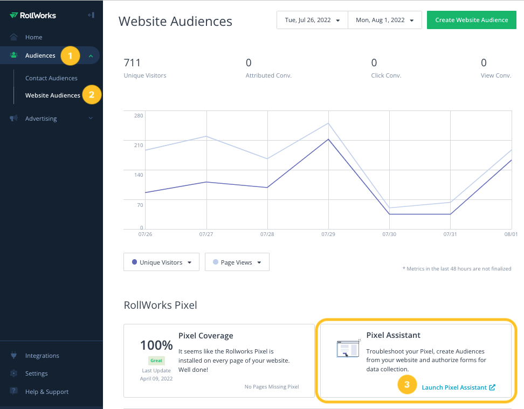Click the Attributed Conv. label
This screenshot has height=409, width=524.
click(268, 75)
